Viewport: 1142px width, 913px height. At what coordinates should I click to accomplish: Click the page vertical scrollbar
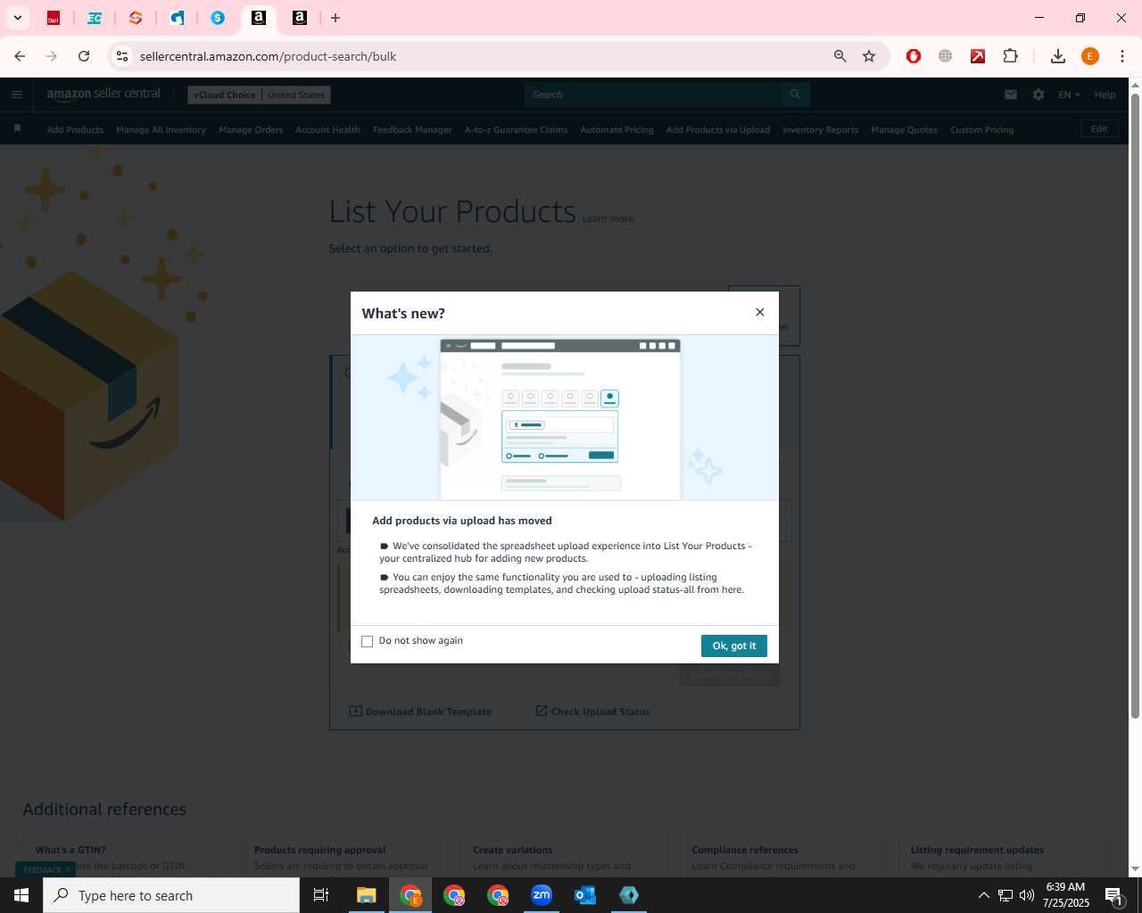coord(1135,406)
